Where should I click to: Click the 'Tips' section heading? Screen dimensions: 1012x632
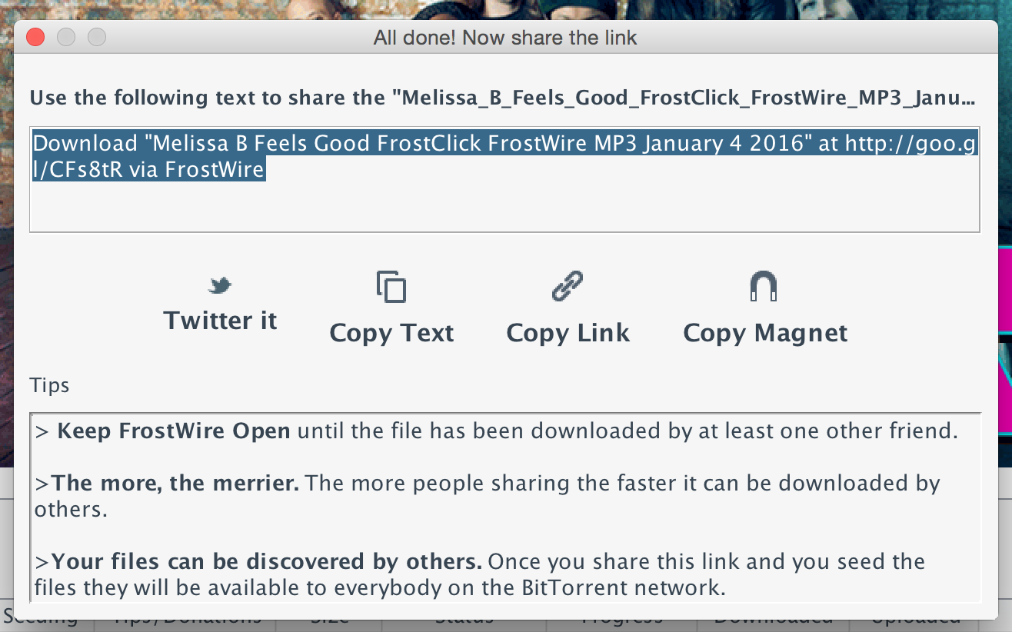49,385
